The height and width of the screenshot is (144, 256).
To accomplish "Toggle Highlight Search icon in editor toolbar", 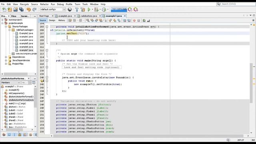I will click(101, 20).
